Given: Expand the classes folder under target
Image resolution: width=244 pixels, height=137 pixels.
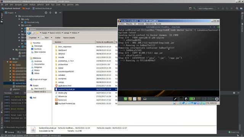Looking at the screenshot, I should [x=10, y=65].
